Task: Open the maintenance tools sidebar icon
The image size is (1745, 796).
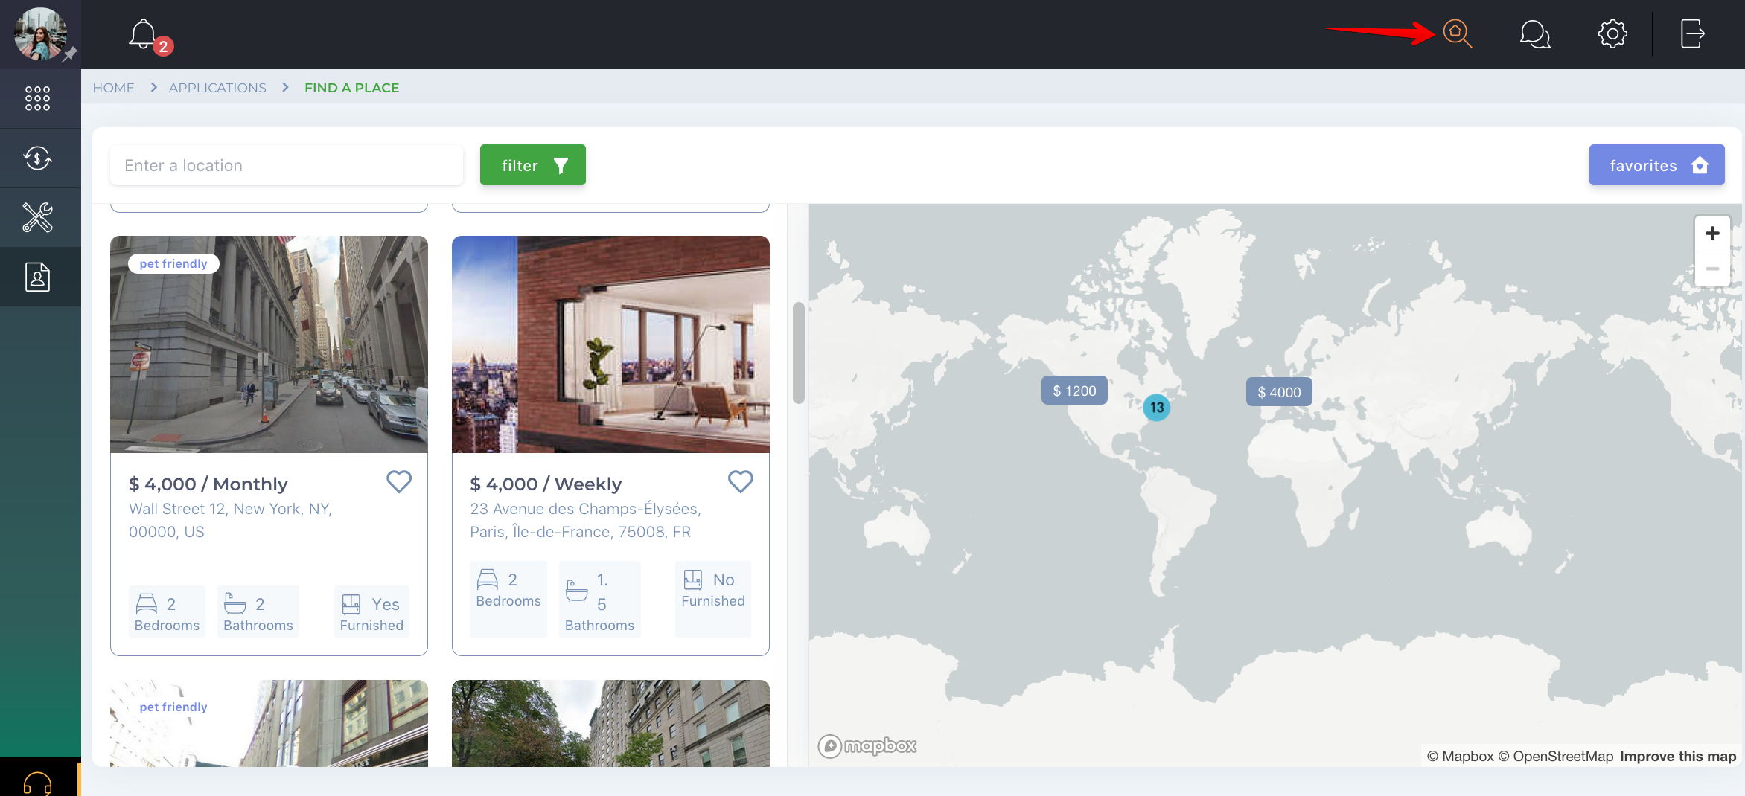Action: point(37,217)
